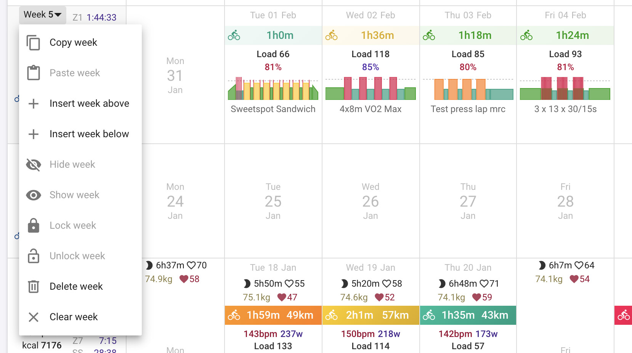The height and width of the screenshot is (353, 632).
Task: Open the Week 5 dropdown
Action: pyautogui.click(x=42, y=15)
